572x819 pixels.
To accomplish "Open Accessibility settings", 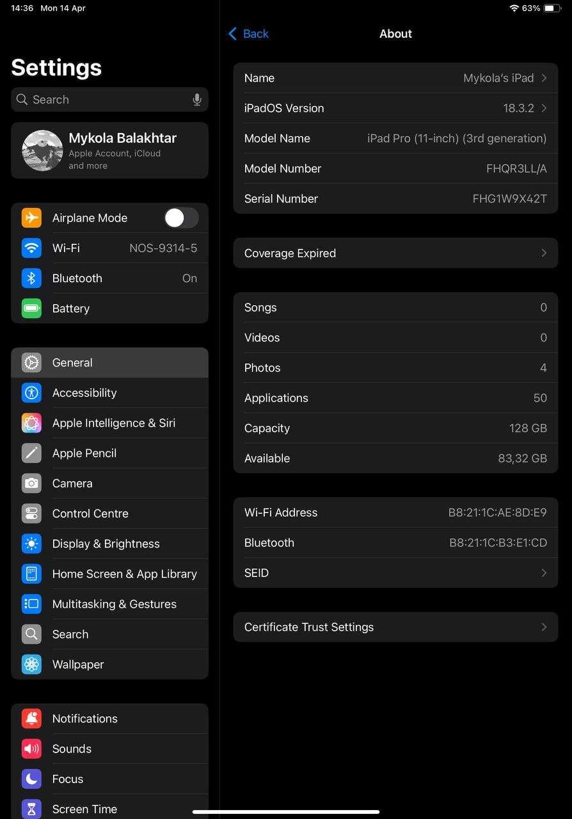I will pos(109,392).
